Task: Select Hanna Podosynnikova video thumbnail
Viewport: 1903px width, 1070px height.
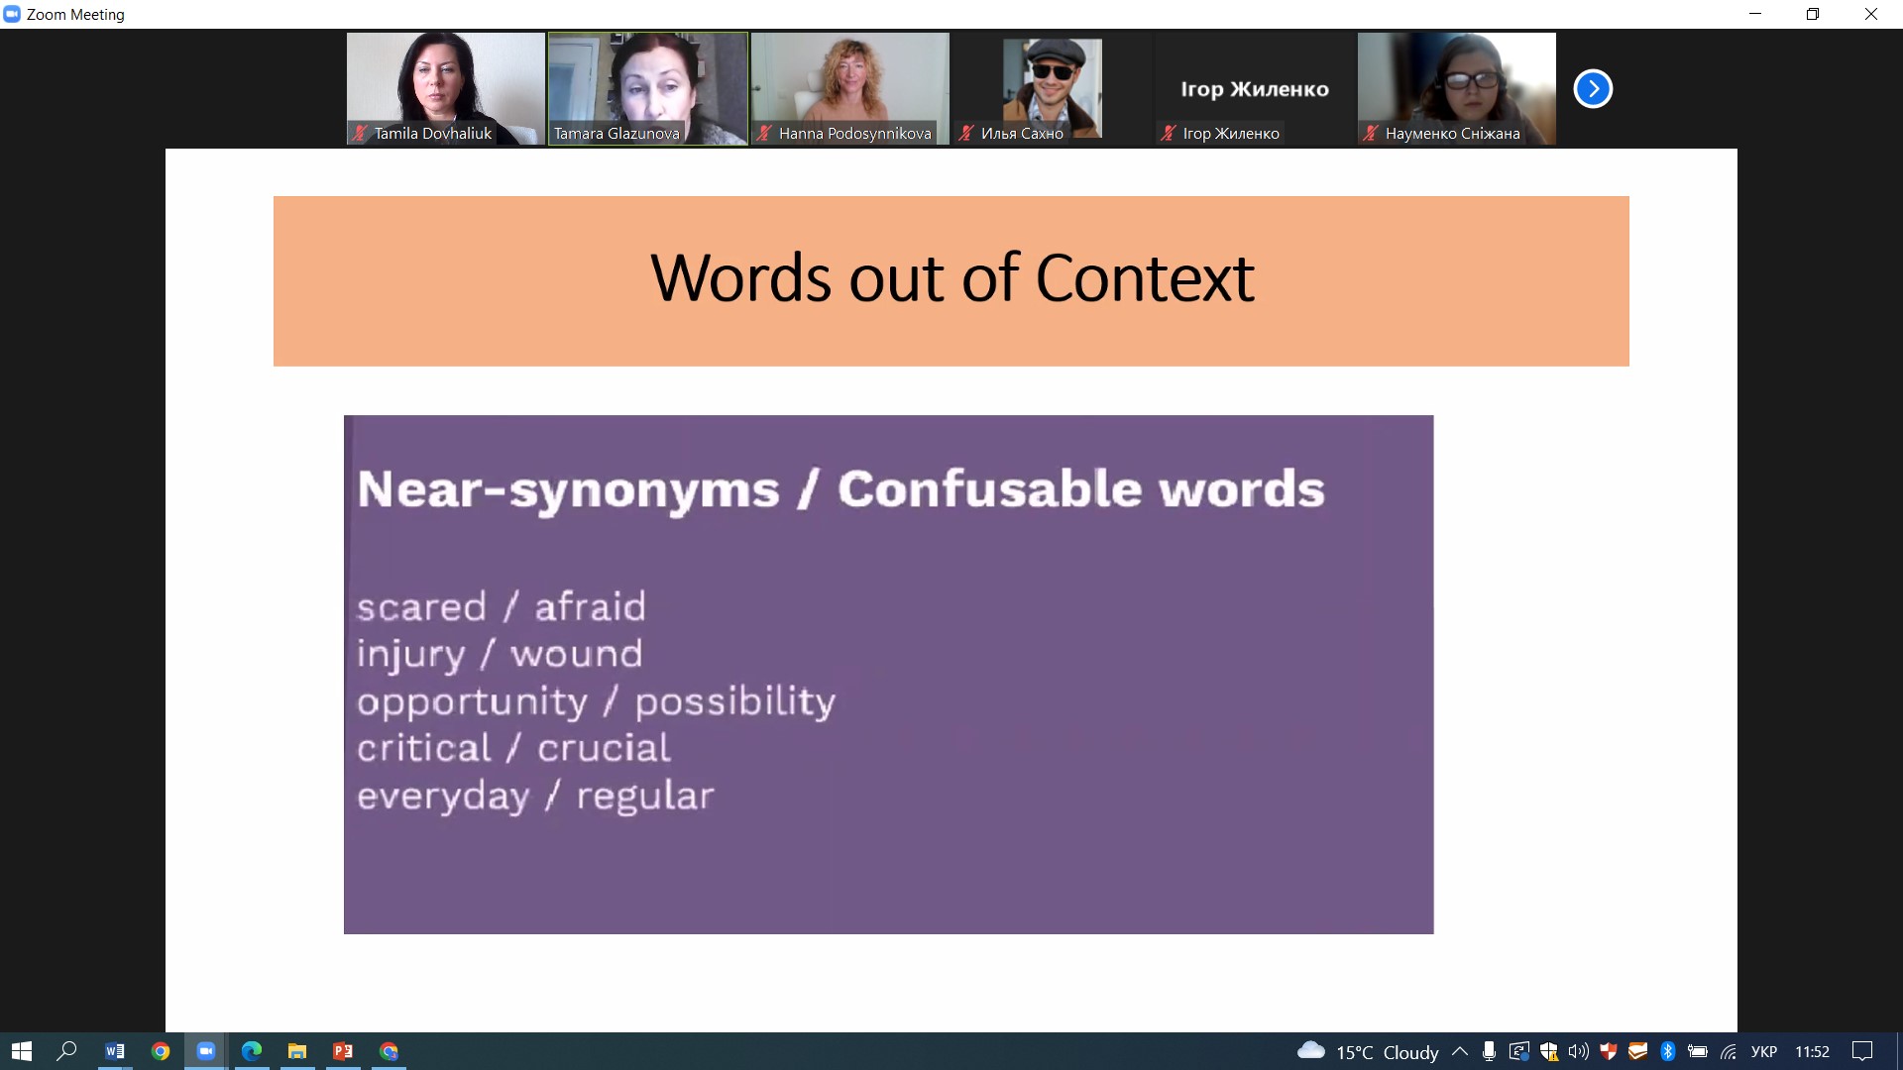Action: point(850,89)
